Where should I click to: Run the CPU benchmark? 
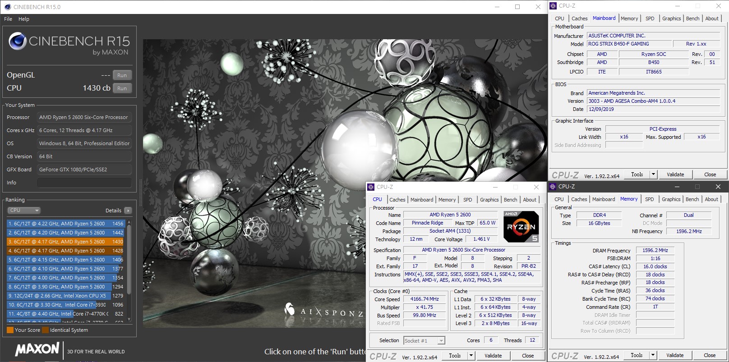click(122, 88)
